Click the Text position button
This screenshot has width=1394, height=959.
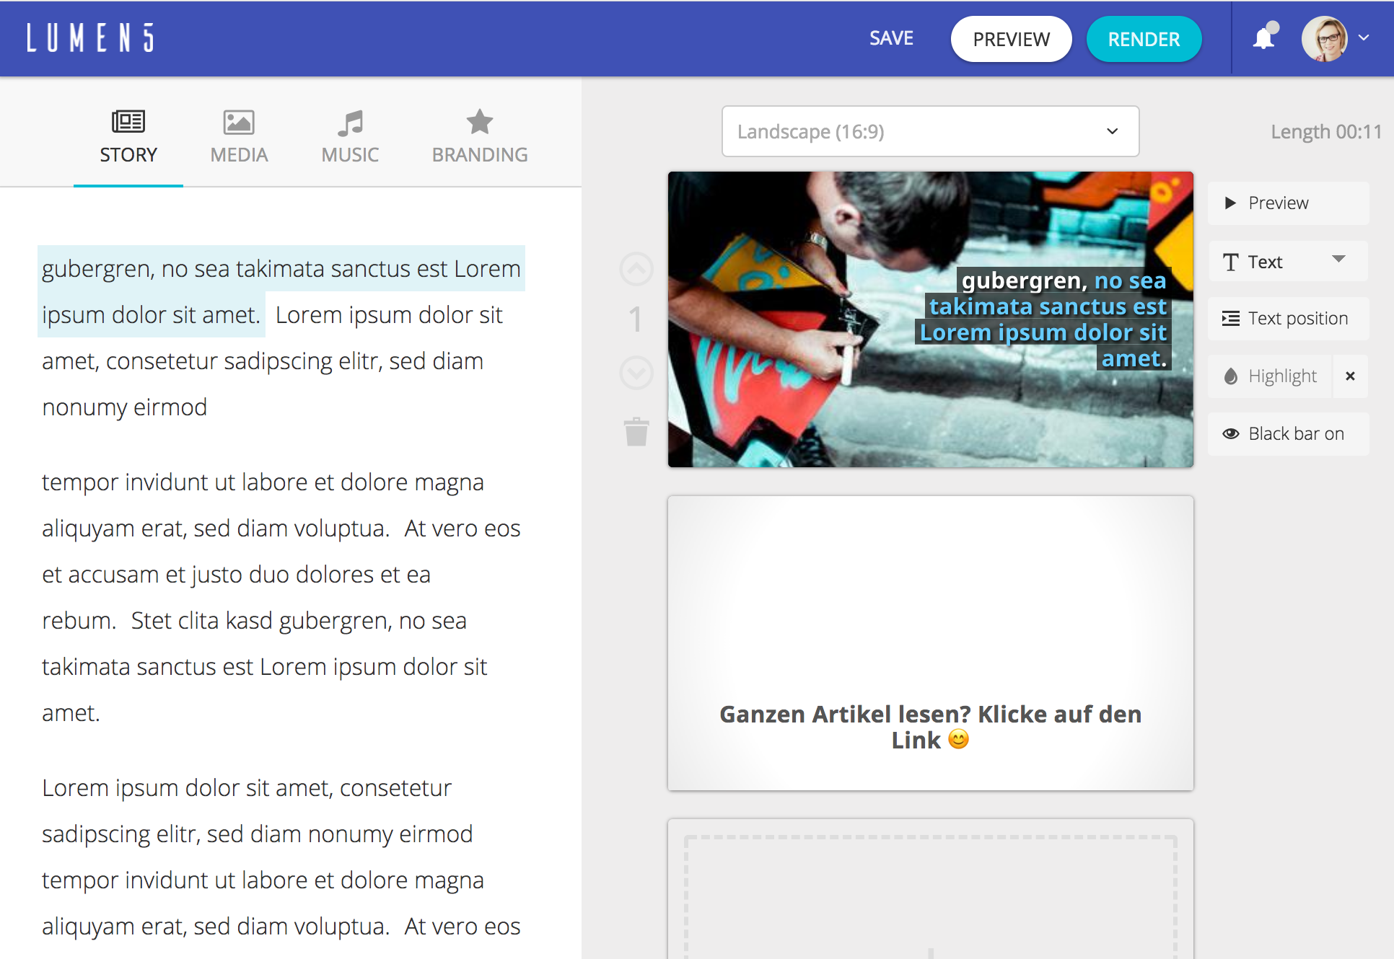click(1288, 319)
